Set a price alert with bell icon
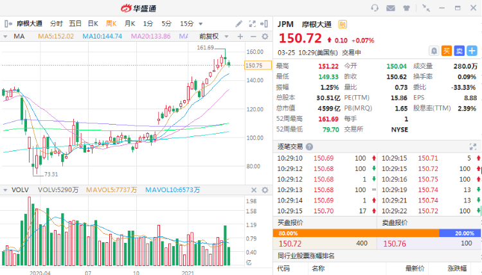The height and width of the screenshot is (275, 482). [434, 51]
